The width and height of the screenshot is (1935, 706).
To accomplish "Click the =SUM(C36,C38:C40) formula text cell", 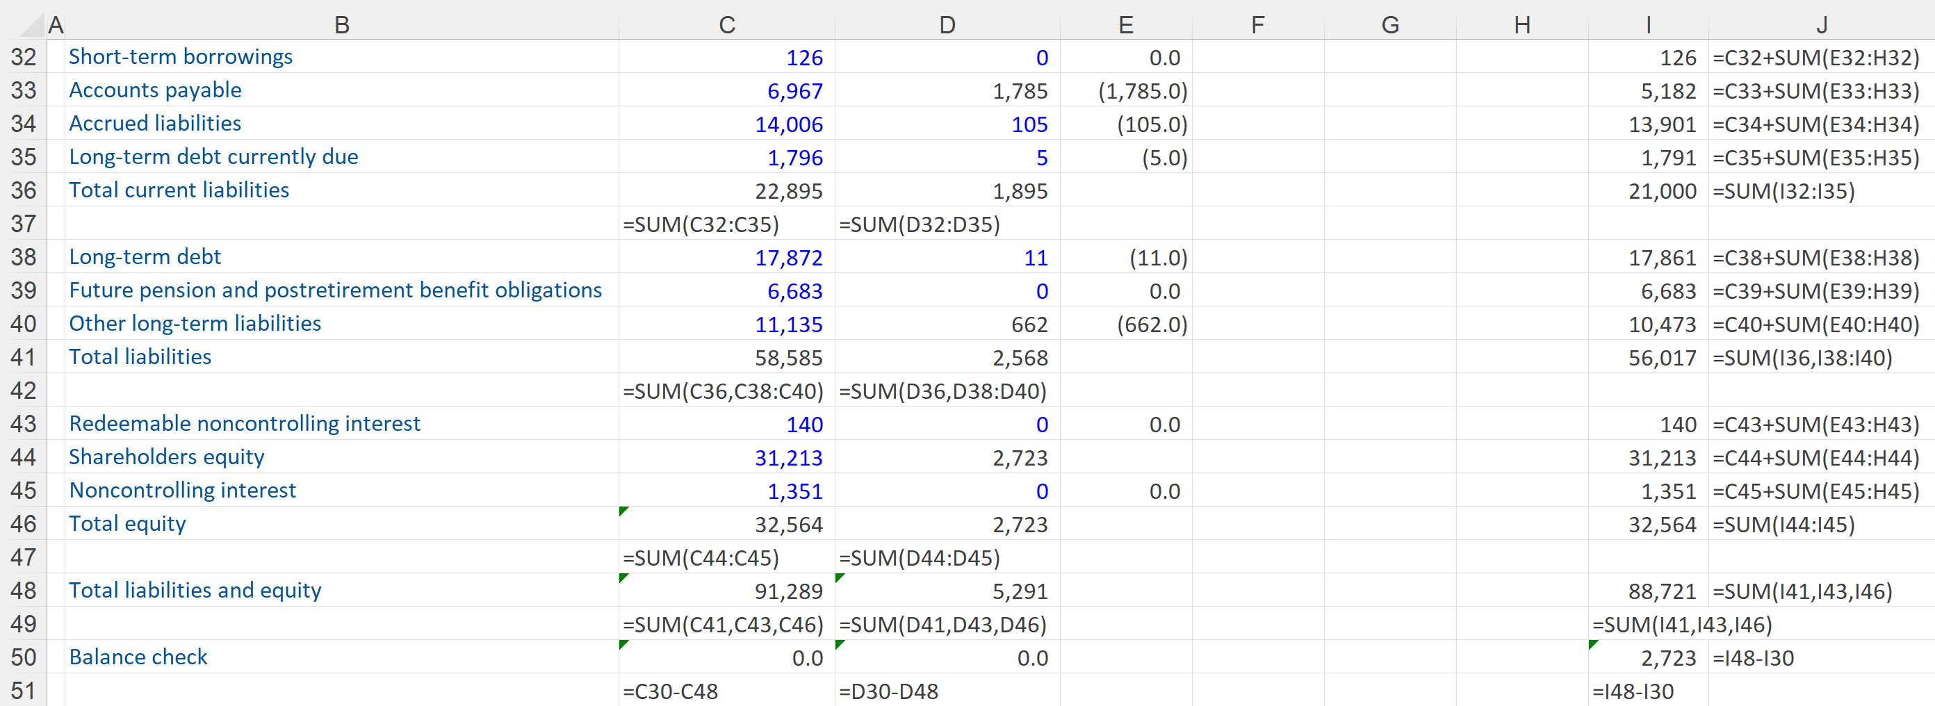I will (x=723, y=391).
